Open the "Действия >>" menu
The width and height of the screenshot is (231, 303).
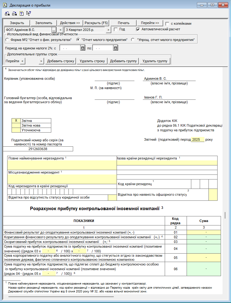(x=70, y=23)
